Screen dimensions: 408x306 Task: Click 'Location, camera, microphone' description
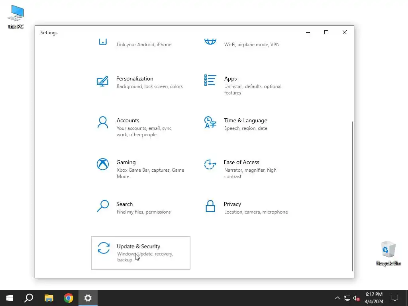(x=256, y=212)
